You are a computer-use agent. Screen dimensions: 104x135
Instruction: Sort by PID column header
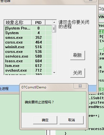point(38,23)
